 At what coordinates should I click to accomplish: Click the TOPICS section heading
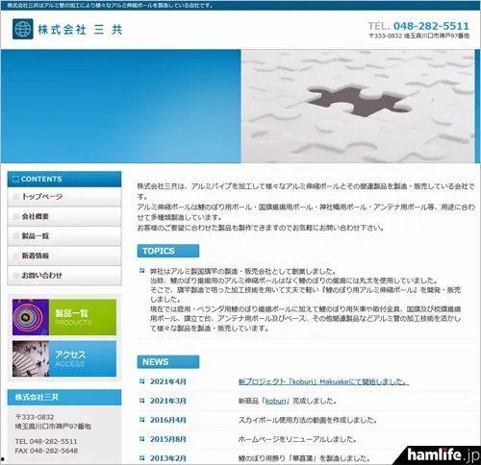pos(168,251)
